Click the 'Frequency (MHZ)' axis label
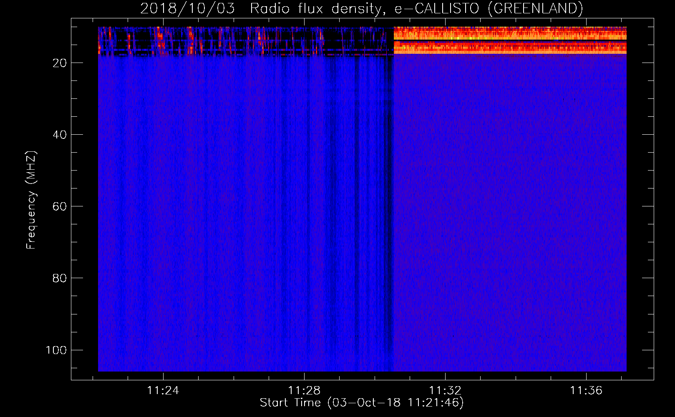This screenshot has height=417, width=675. (31, 200)
